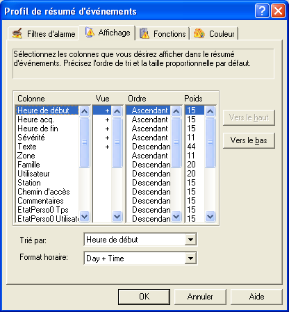This screenshot has height=312, width=289.
Task: Switch to the Fonctions tab
Action: coord(163,34)
